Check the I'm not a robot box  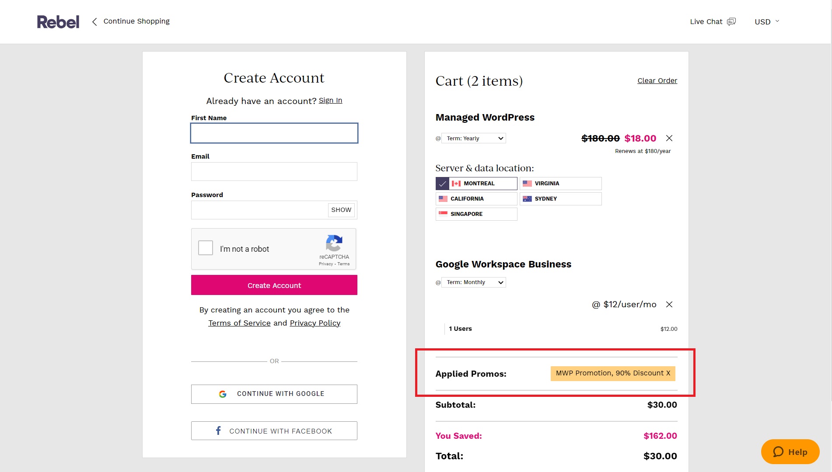tap(206, 248)
